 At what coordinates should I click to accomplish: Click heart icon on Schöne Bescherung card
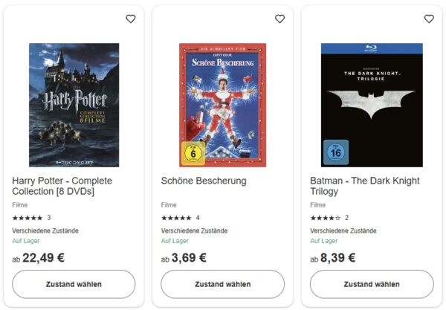(x=279, y=19)
